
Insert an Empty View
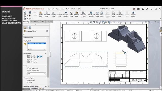point(113,14)
